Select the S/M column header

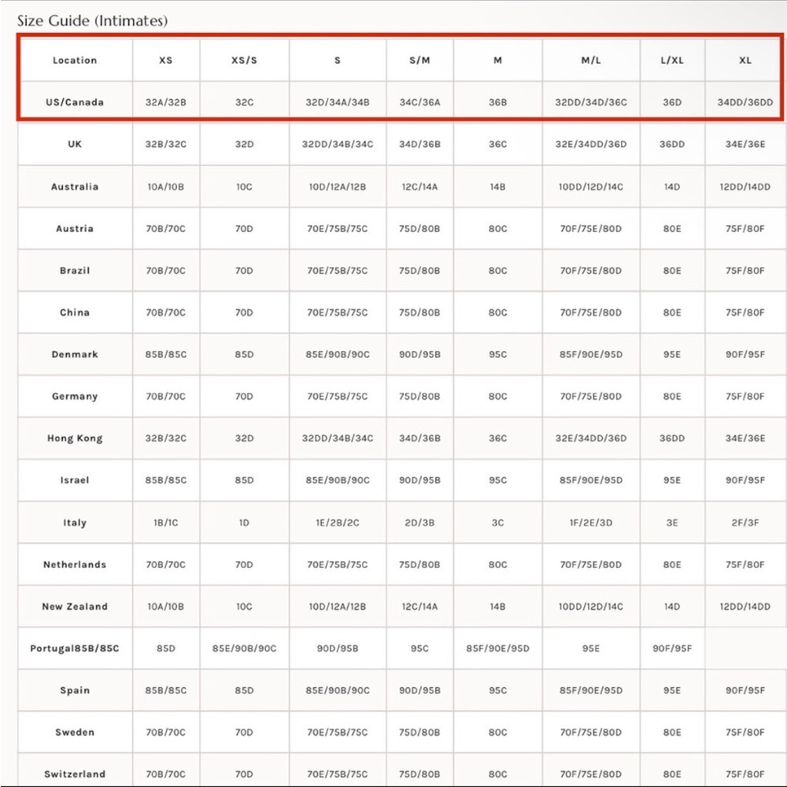(419, 61)
